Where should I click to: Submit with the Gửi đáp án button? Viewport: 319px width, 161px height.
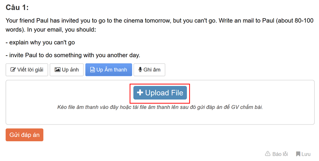click(x=24, y=135)
